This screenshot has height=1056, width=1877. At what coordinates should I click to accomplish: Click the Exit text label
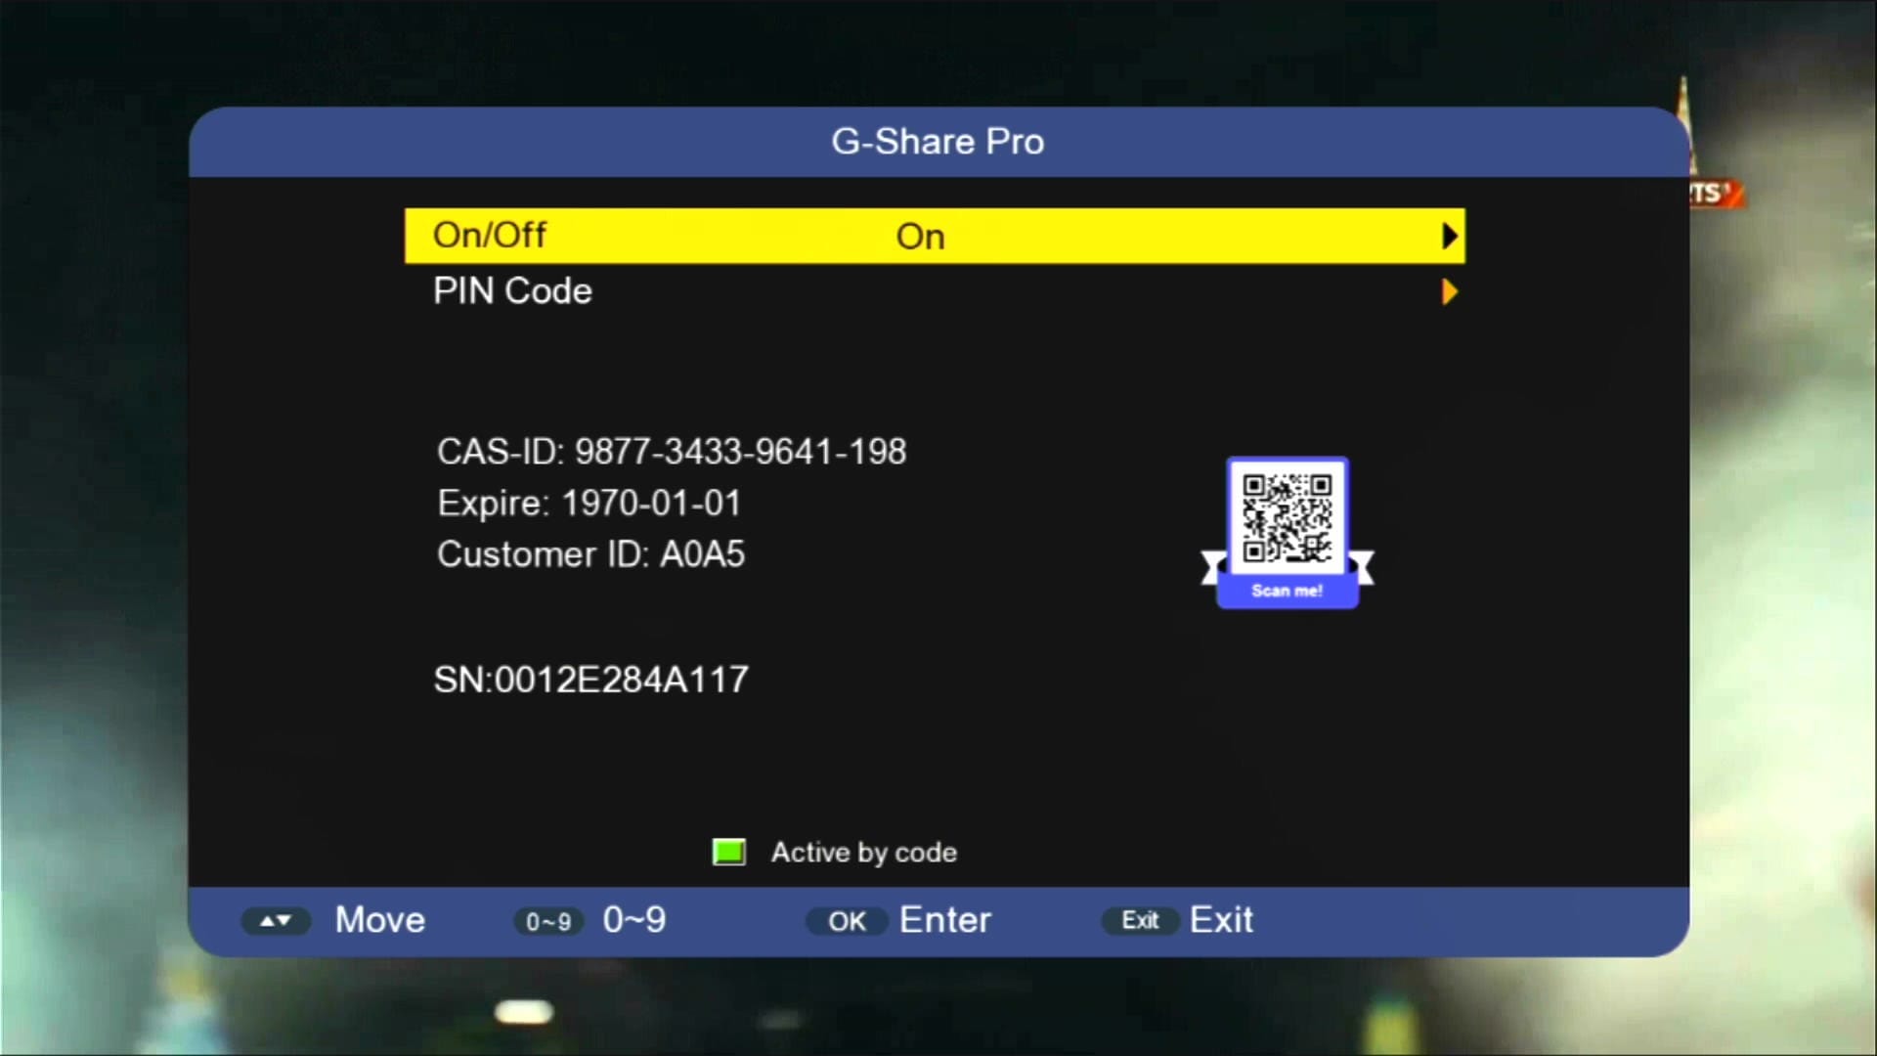tap(1221, 920)
